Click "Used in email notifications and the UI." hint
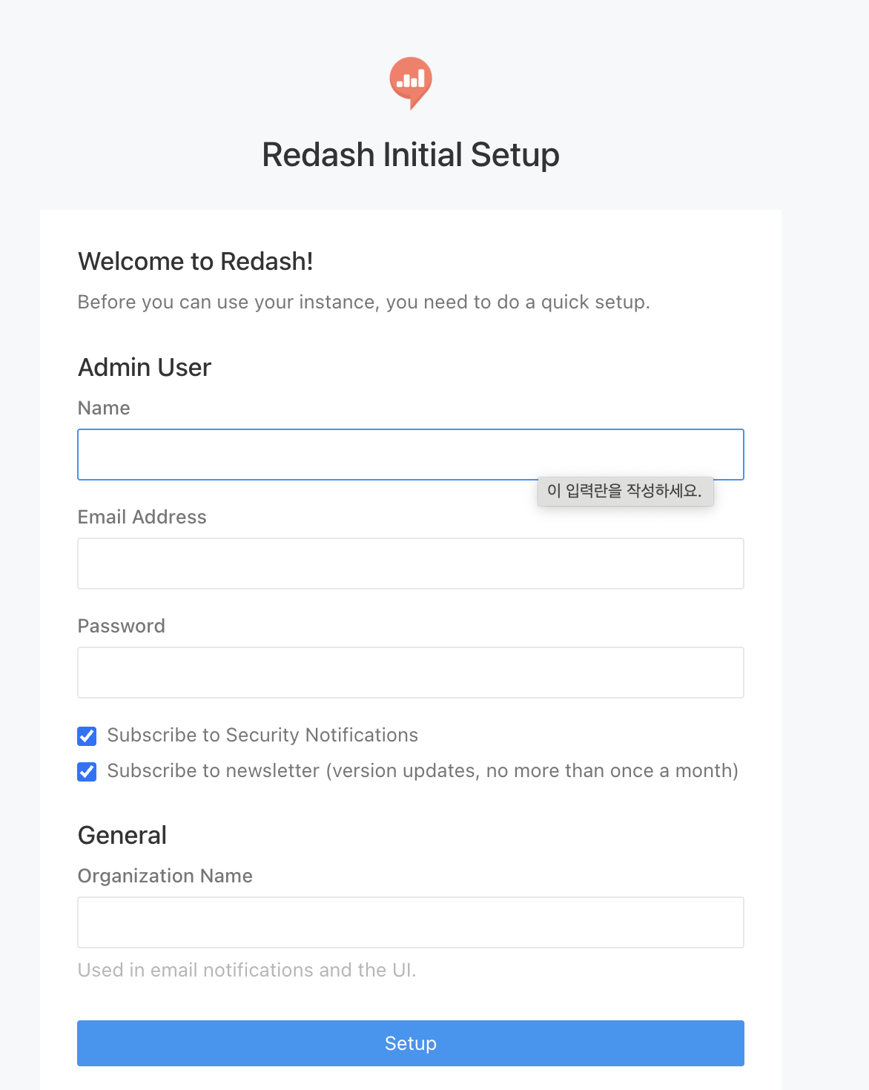The width and height of the screenshot is (869, 1090). click(x=247, y=970)
